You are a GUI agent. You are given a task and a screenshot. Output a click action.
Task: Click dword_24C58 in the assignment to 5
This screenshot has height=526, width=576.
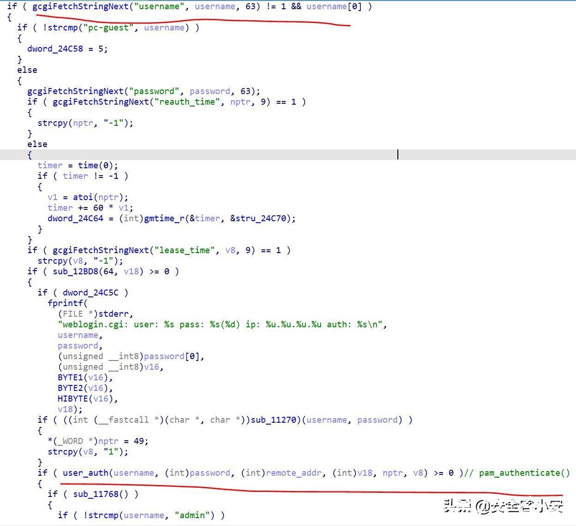coord(55,49)
